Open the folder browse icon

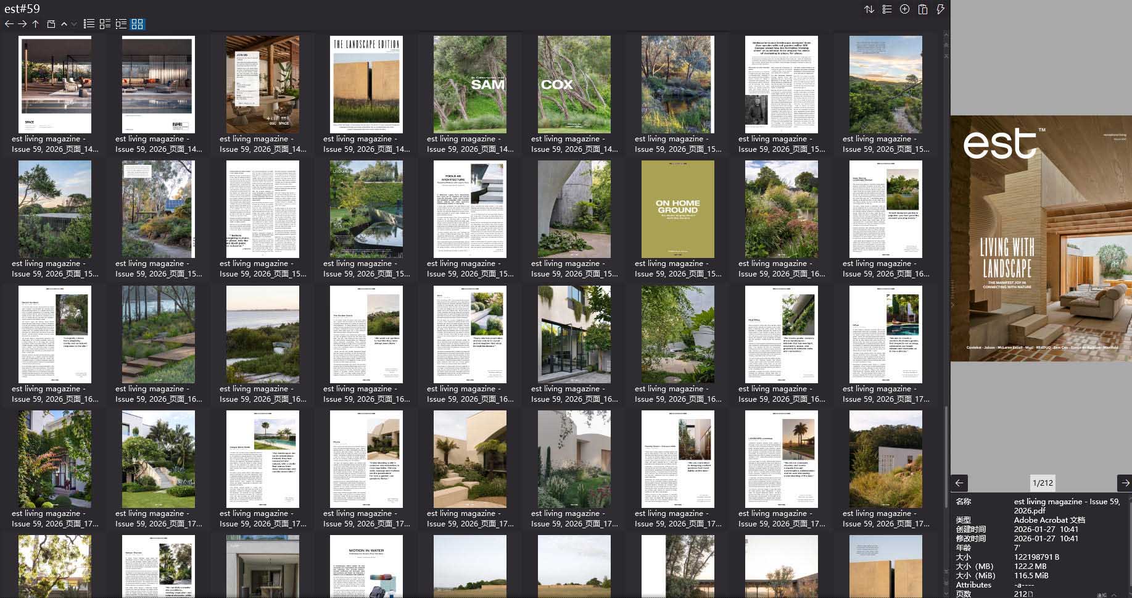click(x=51, y=24)
